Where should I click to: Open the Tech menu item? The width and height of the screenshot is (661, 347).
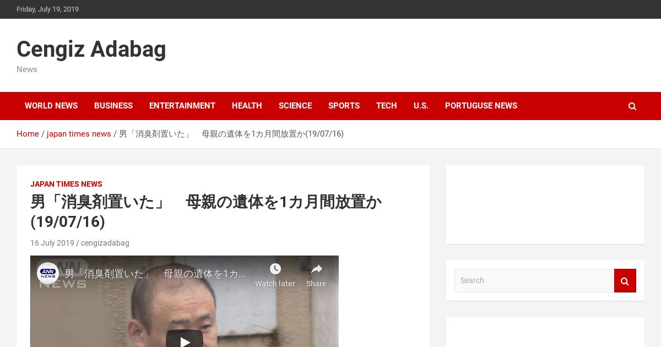pyautogui.click(x=387, y=106)
